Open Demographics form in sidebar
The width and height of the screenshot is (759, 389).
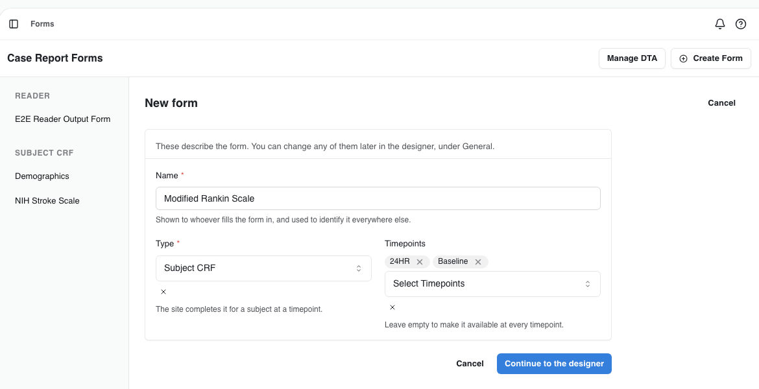point(42,176)
